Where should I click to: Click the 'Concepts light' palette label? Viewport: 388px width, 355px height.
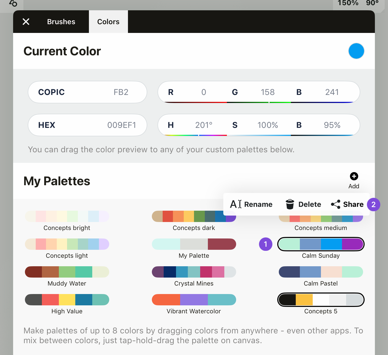click(67, 256)
